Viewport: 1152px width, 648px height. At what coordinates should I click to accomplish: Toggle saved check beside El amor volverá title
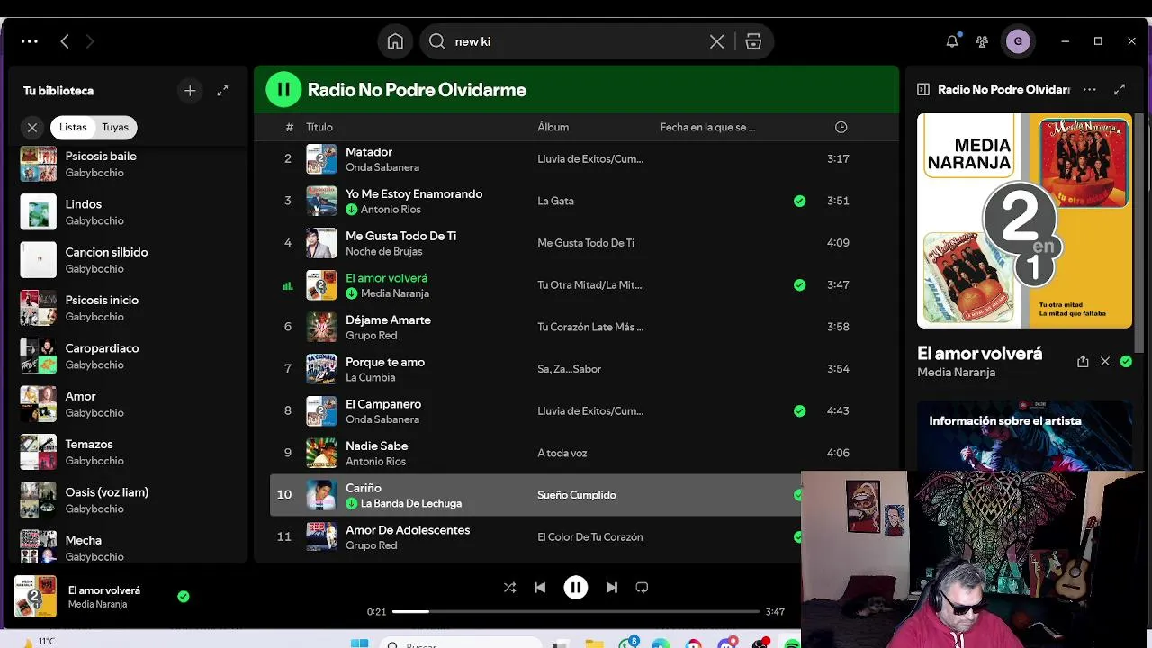pyautogui.click(x=1126, y=361)
